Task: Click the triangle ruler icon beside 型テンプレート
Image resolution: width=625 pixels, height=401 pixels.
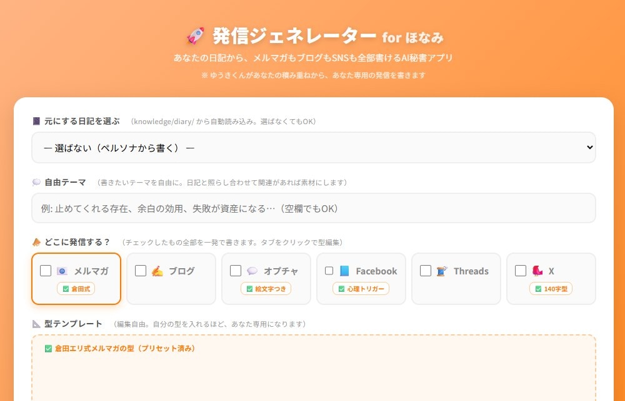Action: 36,324
